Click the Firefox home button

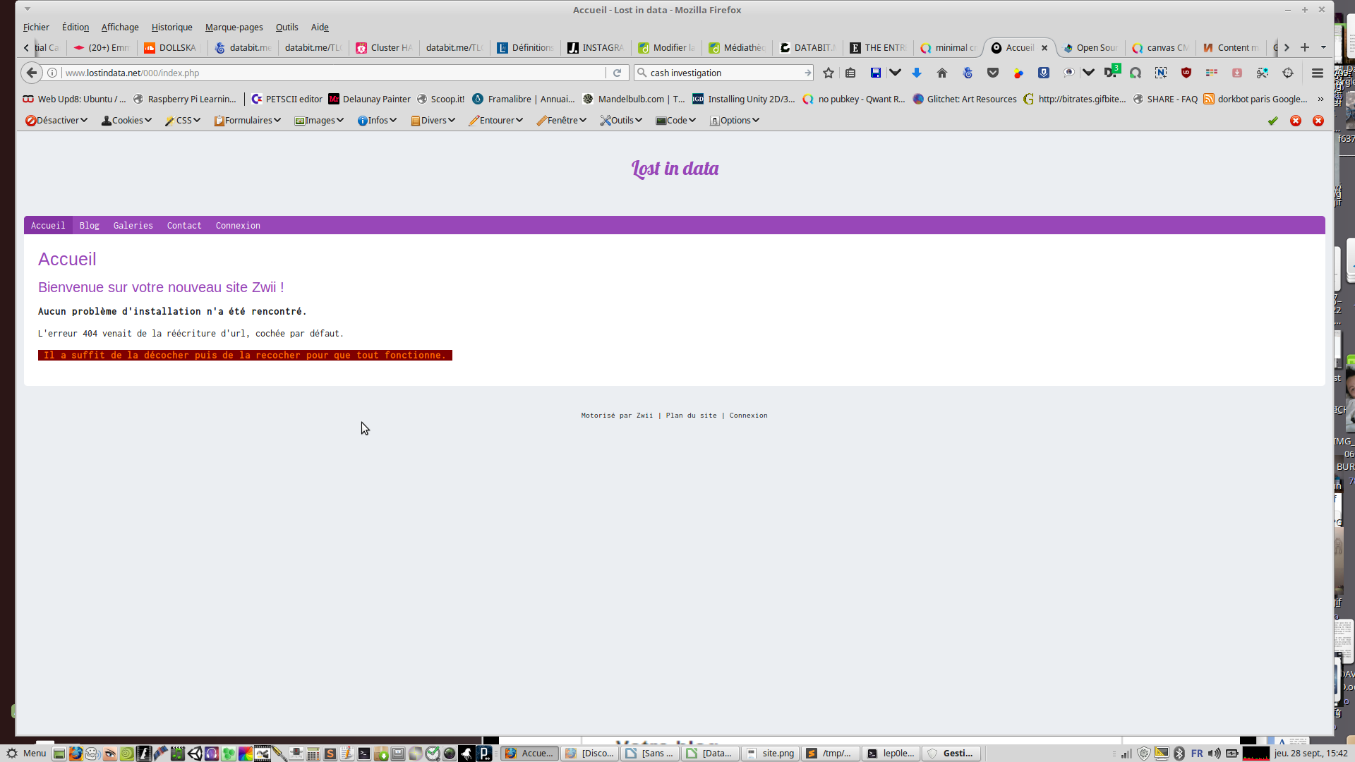click(941, 73)
